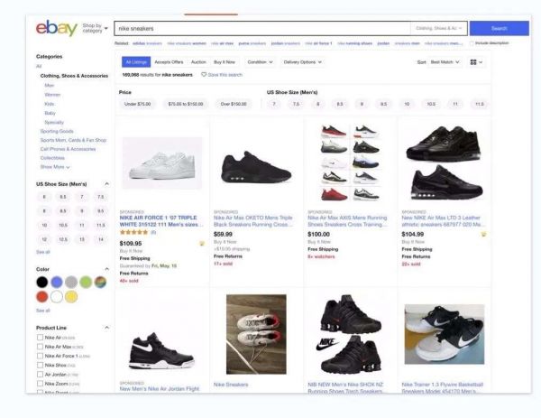Switch to the Auction tab
Screen dimensions: 541x418
coord(198,62)
